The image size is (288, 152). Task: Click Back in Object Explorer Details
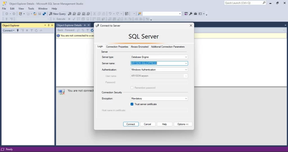tap(60, 30)
